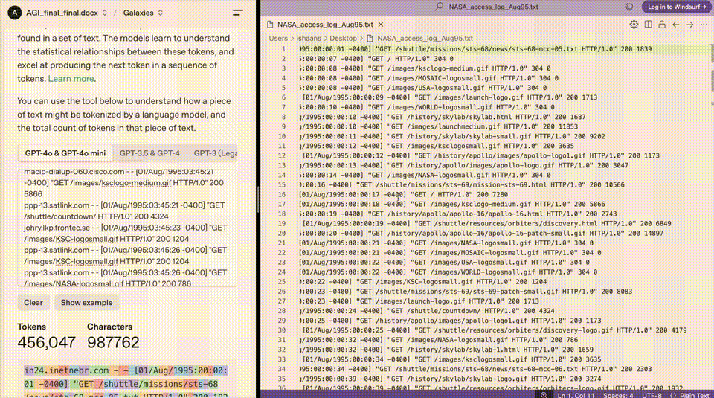Navigate forward with the right arrow
The height and width of the screenshot is (398, 714).
click(689, 25)
